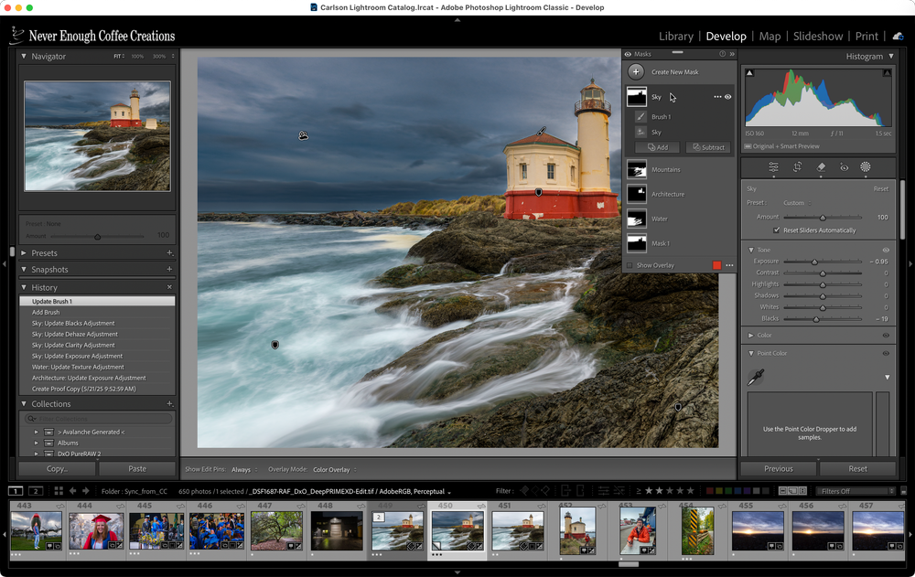Switch to the Library module
The image size is (915, 577).
point(675,37)
